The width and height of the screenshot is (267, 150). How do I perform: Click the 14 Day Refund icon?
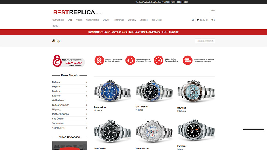pos(159,60)
